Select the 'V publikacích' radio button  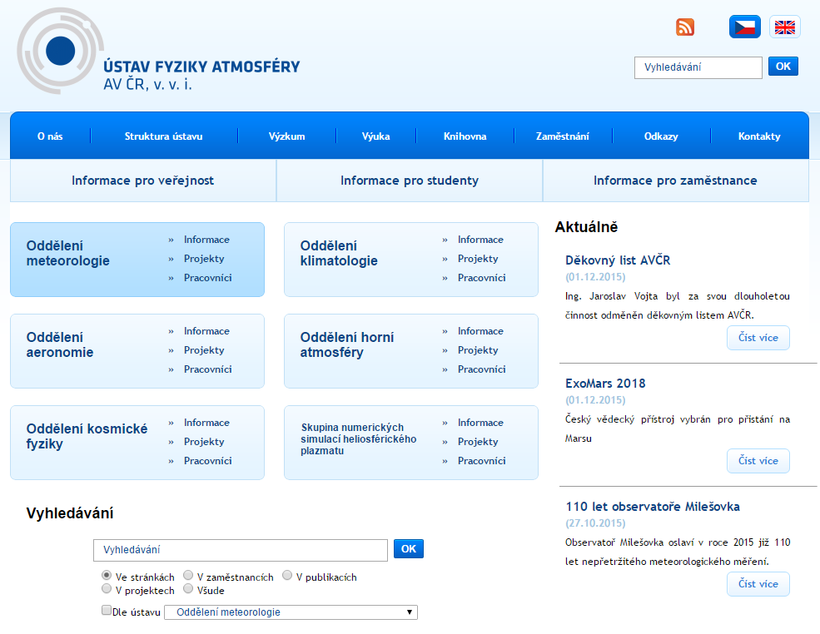287,575
